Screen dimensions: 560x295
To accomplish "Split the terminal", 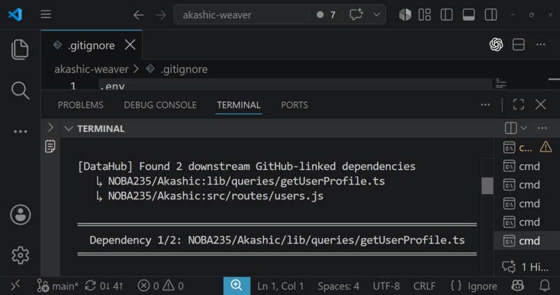I will pos(511,128).
